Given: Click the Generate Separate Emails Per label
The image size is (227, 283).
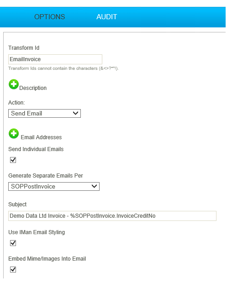Looking at the screenshot, I should 46,176.
